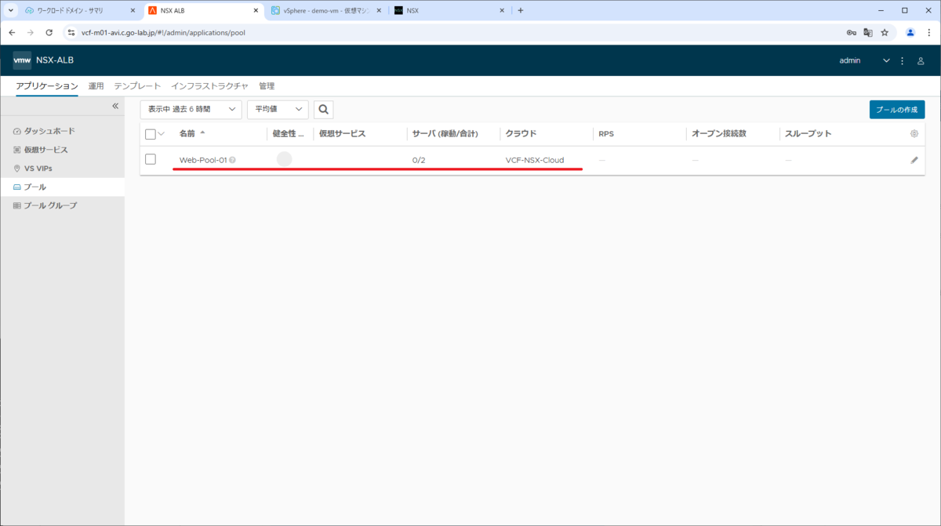941x526 pixels.
Task: Click the search magnifier icon
Action: [x=323, y=110]
